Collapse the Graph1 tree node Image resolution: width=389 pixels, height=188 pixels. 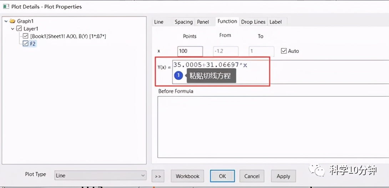6,21
